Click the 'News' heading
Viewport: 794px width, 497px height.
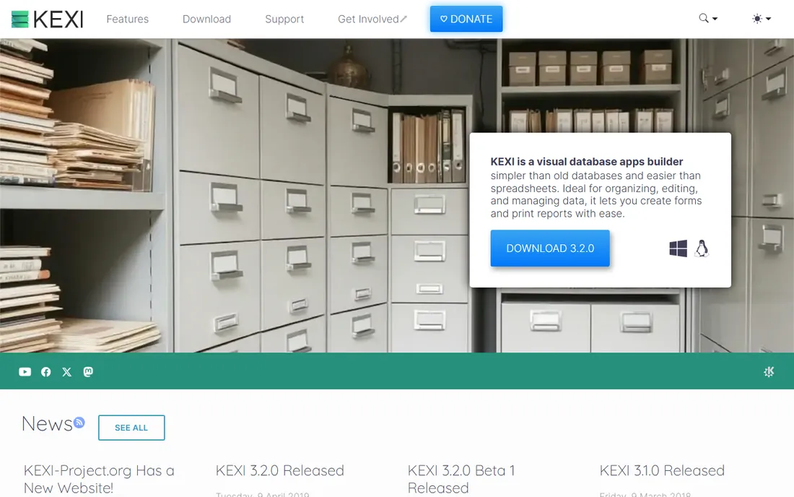(x=47, y=423)
